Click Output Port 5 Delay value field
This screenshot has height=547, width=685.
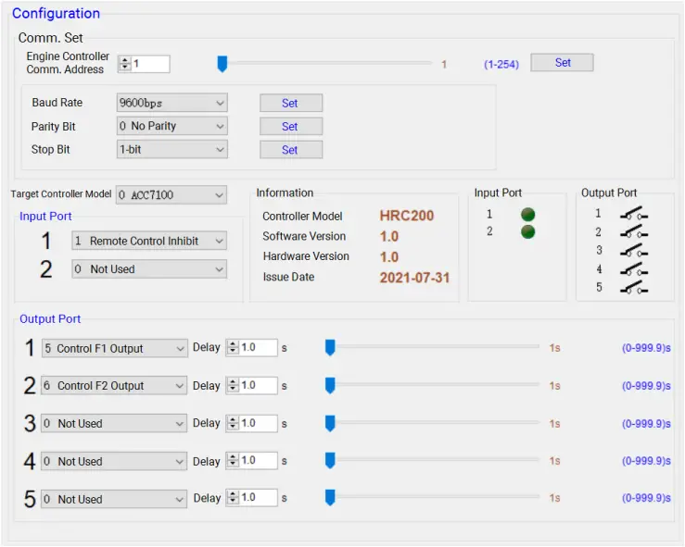click(258, 497)
